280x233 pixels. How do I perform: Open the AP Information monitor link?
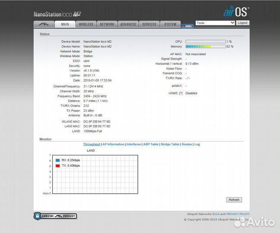[x=113, y=144]
